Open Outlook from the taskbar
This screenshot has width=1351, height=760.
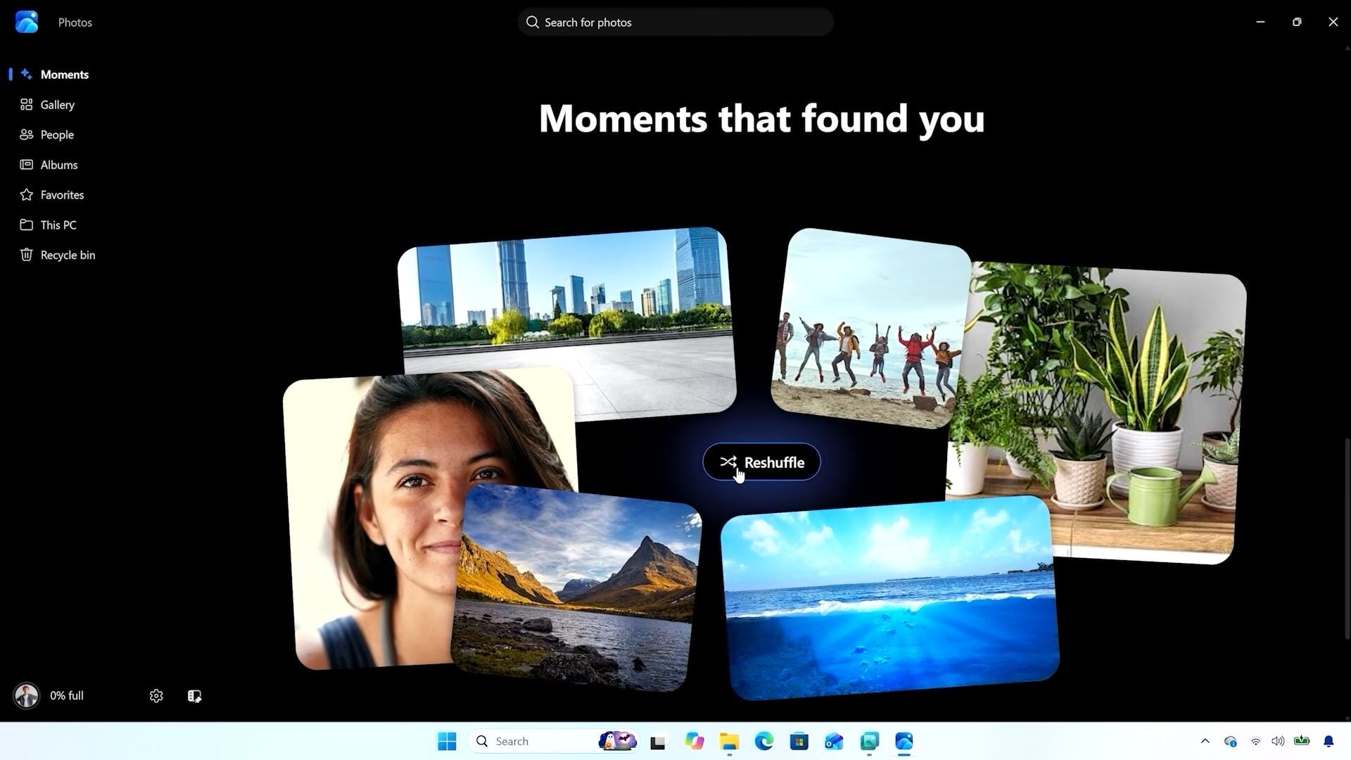point(835,742)
